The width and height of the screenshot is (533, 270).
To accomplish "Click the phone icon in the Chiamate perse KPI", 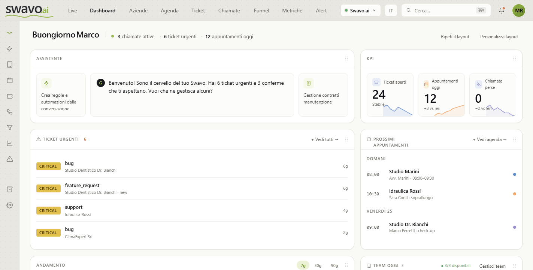I will click(478, 84).
